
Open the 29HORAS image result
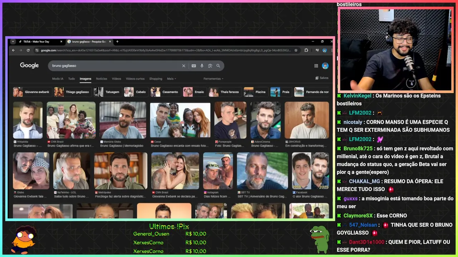point(307,120)
